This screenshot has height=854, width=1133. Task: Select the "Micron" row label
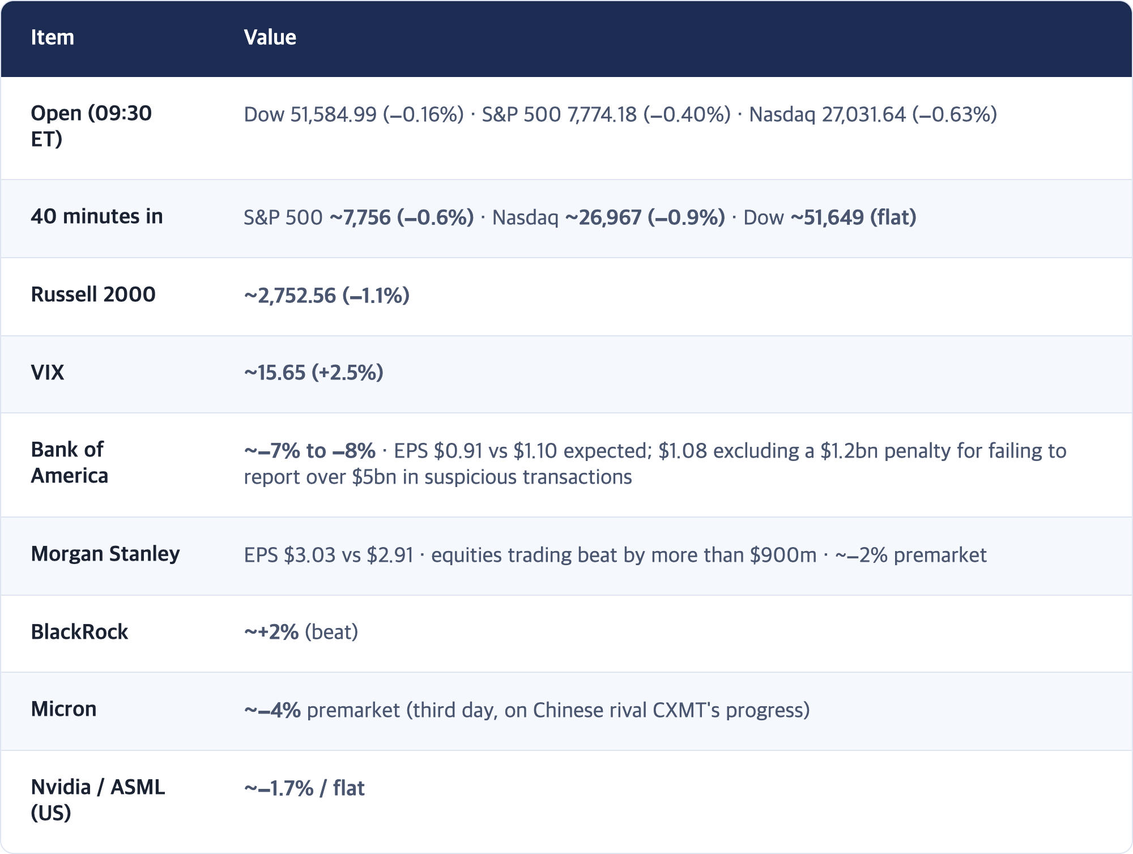point(63,709)
